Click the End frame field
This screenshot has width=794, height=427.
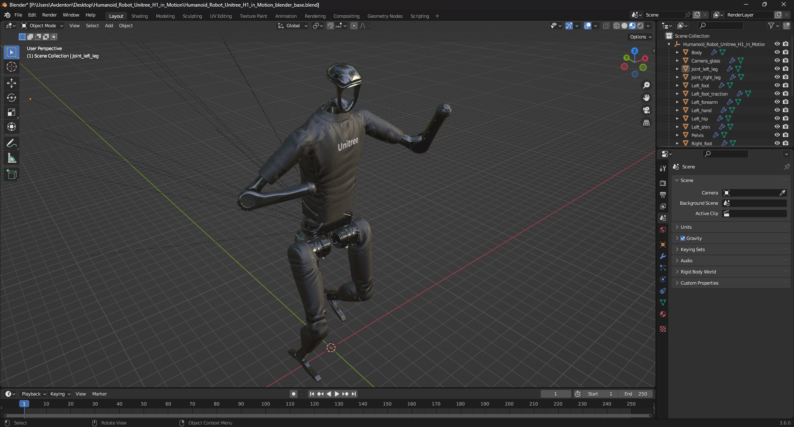[x=636, y=394]
